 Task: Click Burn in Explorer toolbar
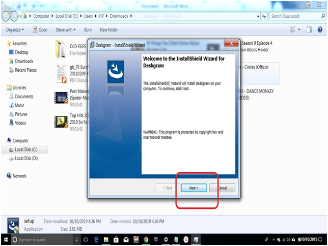[x=88, y=30]
